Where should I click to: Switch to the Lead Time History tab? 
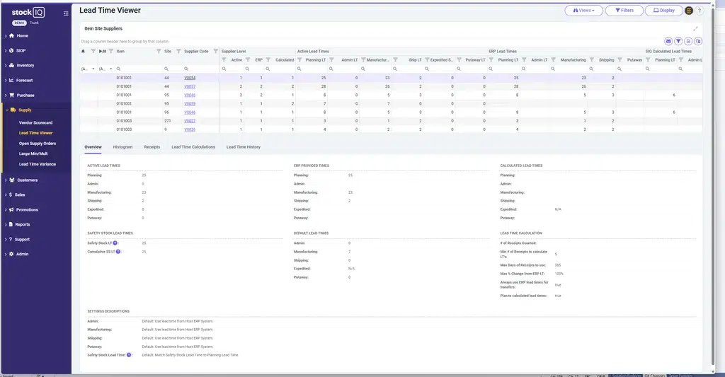244,147
